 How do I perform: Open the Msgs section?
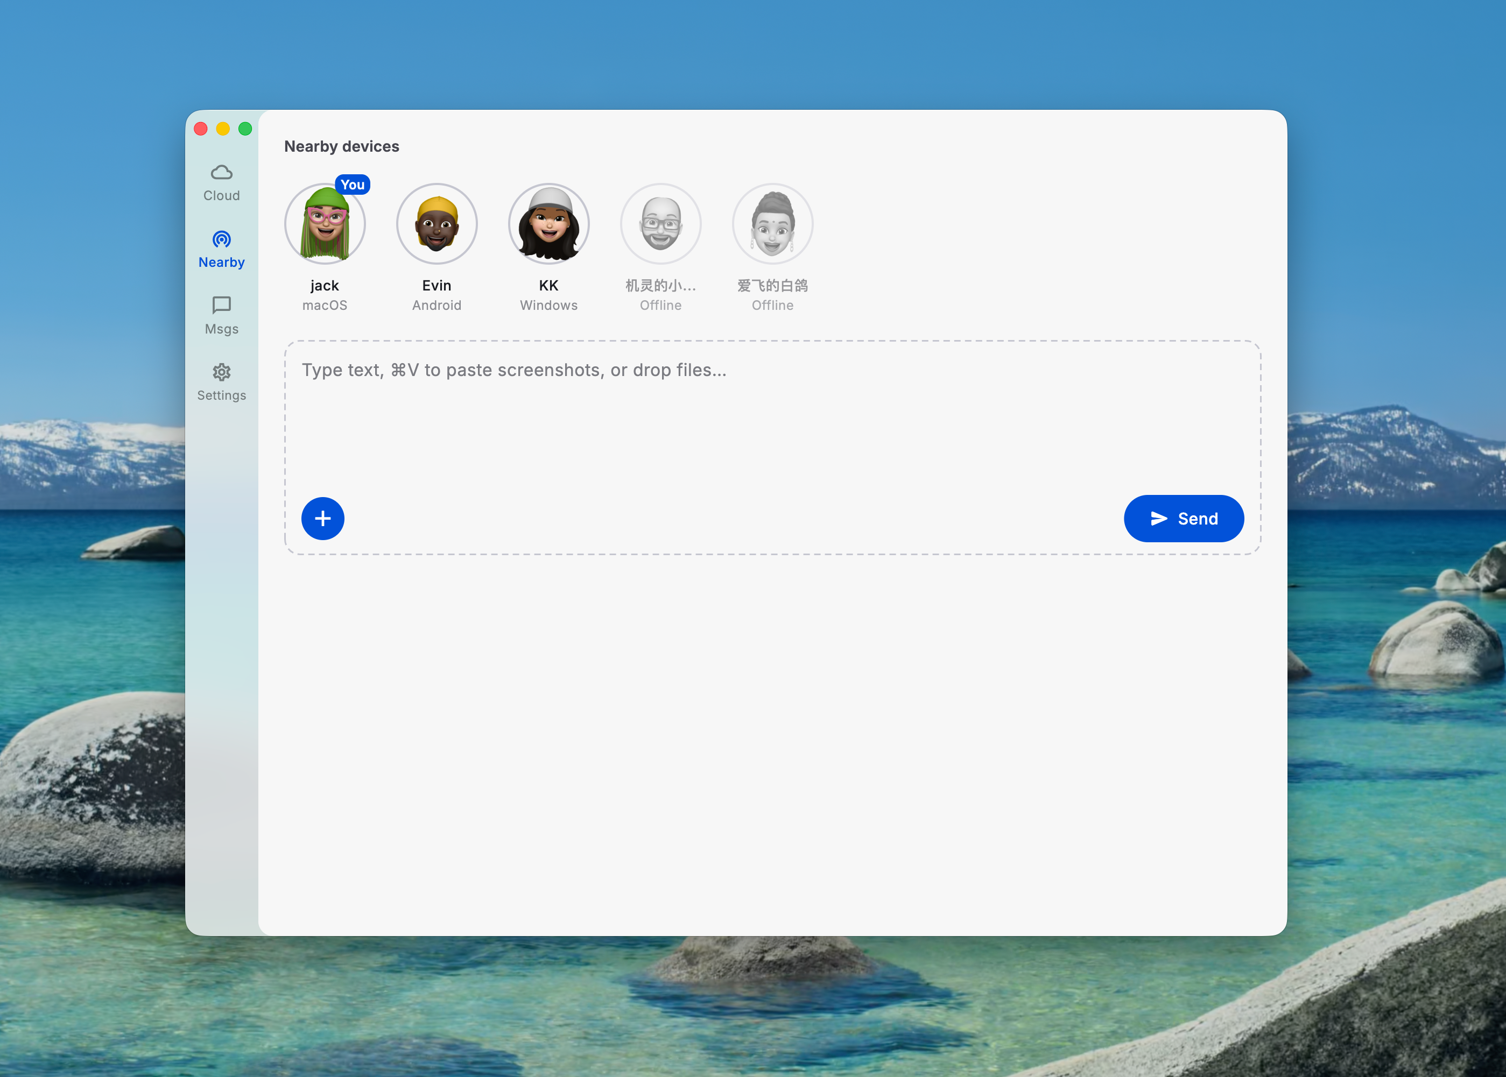pyautogui.click(x=222, y=316)
